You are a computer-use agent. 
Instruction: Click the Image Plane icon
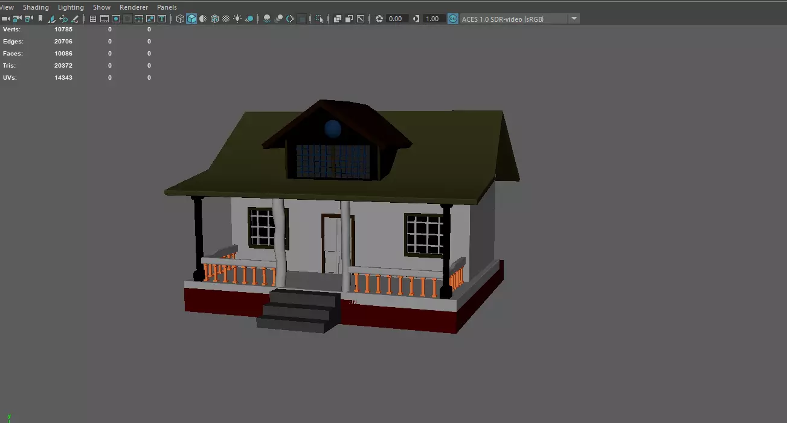pyautogui.click(x=52, y=19)
